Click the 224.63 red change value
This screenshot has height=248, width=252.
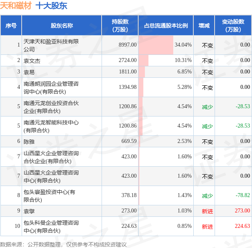pyautogui.click(x=243, y=226)
